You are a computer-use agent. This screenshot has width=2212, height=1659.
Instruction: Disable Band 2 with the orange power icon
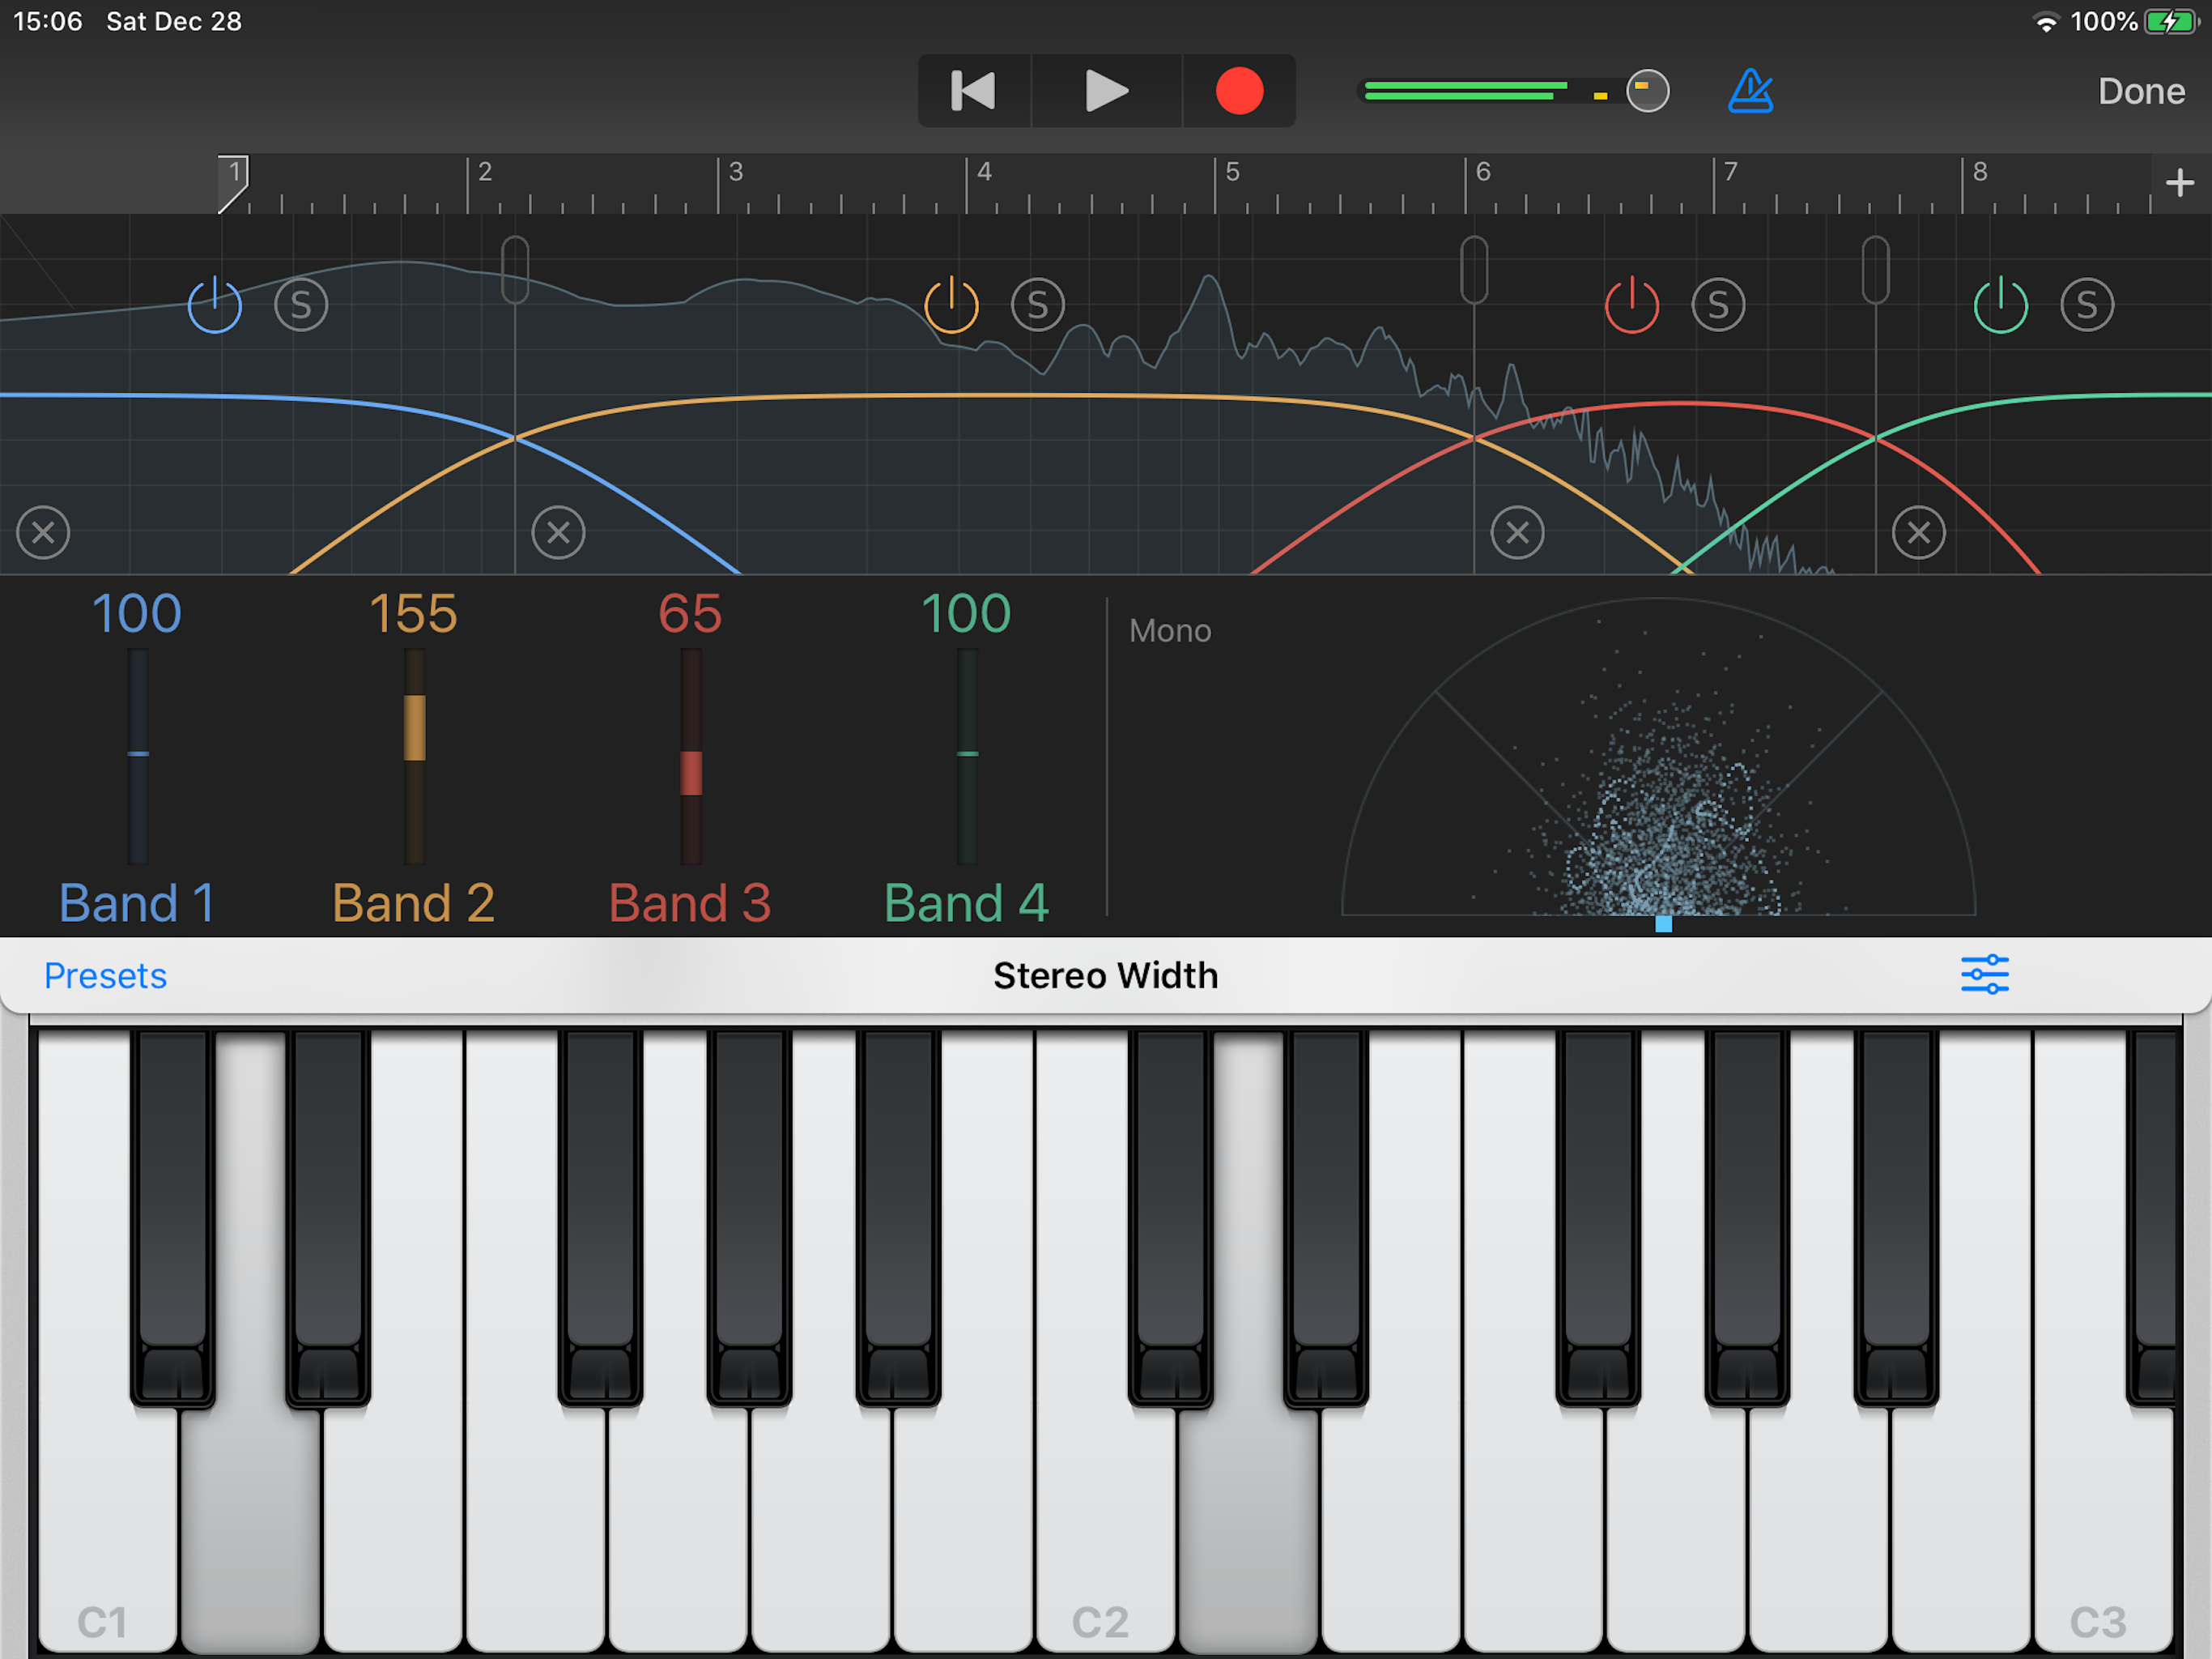point(951,305)
